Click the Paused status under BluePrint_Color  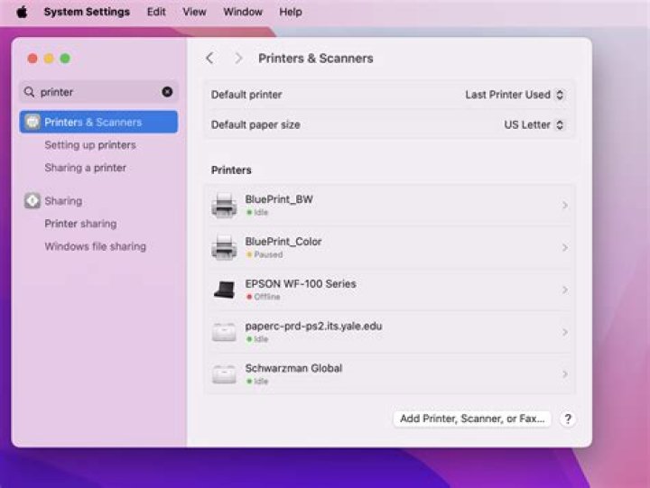coord(265,254)
